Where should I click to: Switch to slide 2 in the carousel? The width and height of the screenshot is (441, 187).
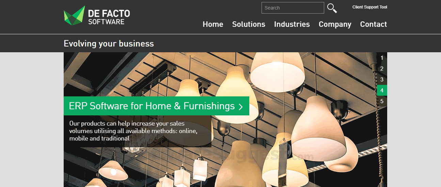coord(382,69)
